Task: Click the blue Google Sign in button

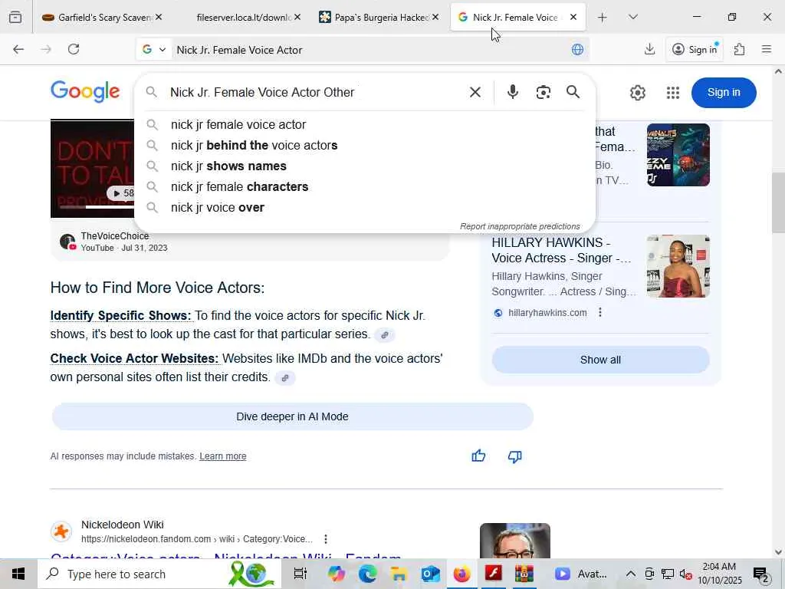Action: 724,93
